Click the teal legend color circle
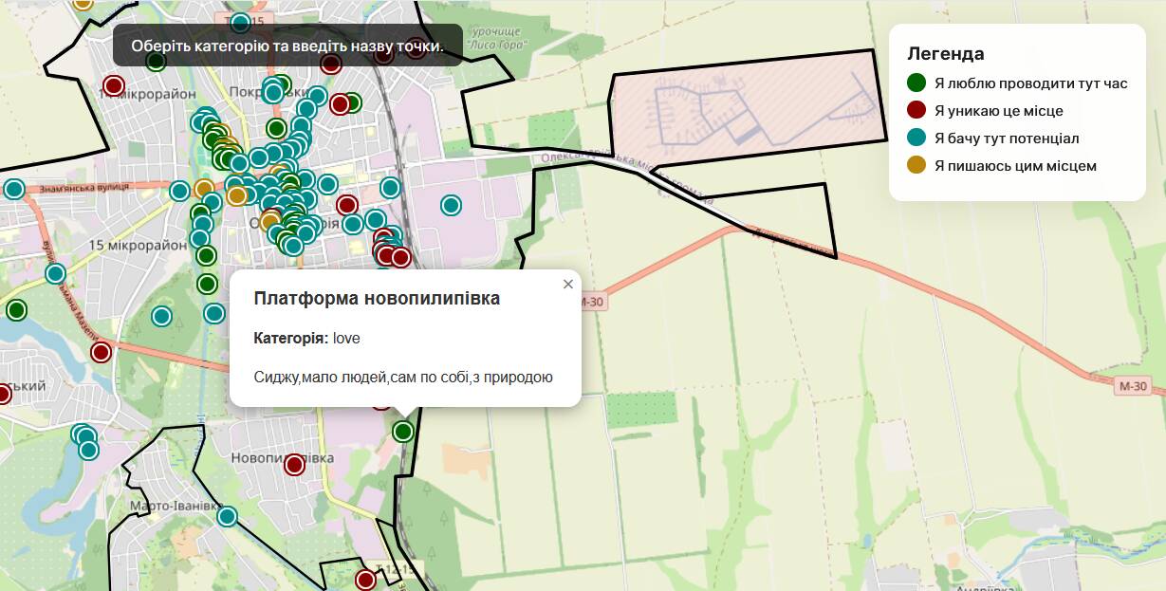1166x591 pixels. click(x=916, y=138)
